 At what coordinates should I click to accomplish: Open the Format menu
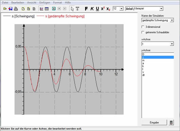[57, 2]
